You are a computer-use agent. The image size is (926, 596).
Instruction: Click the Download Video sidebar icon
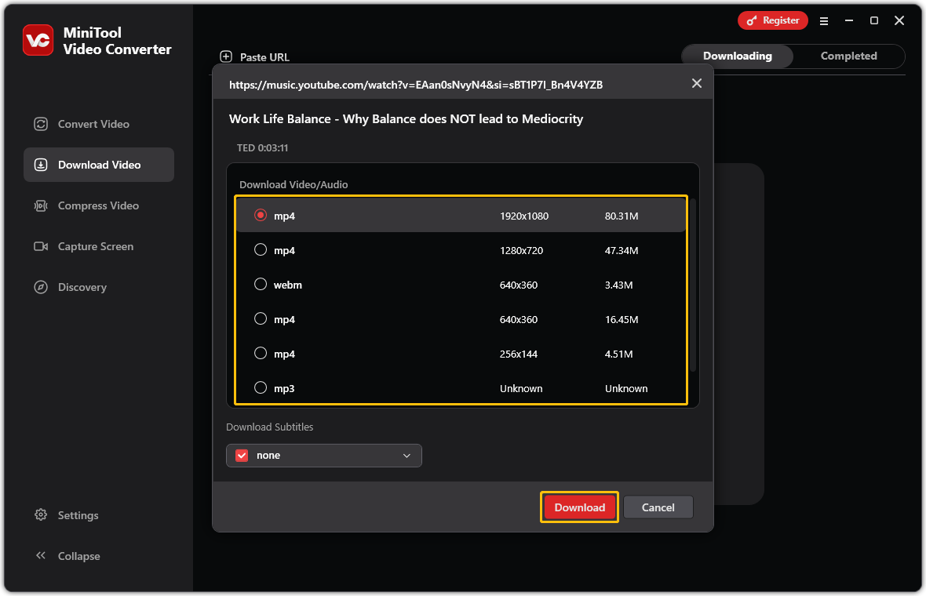click(x=41, y=165)
